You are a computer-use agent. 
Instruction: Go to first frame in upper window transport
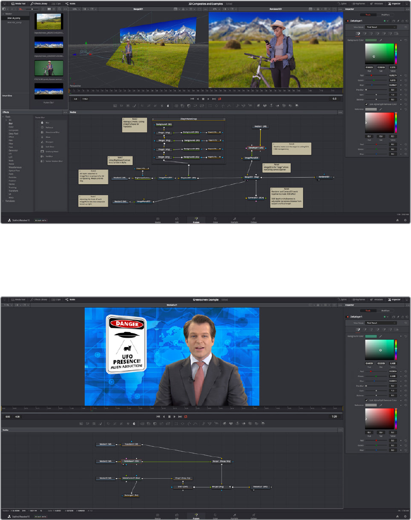pyautogui.click(x=192, y=99)
